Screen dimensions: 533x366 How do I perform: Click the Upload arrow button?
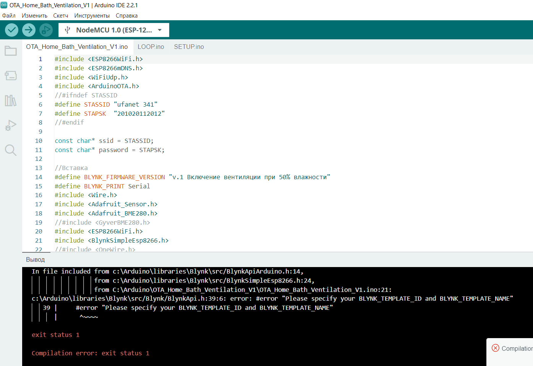[x=29, y=30]
